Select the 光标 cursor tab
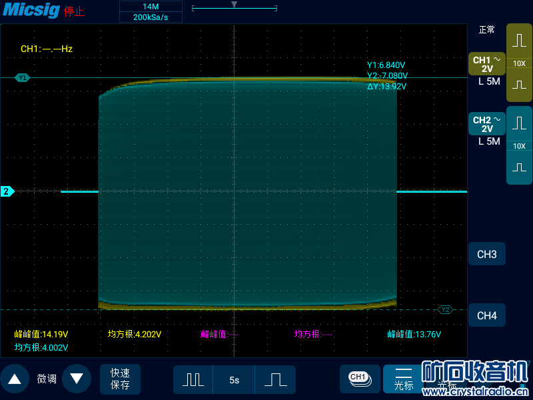 403,379
